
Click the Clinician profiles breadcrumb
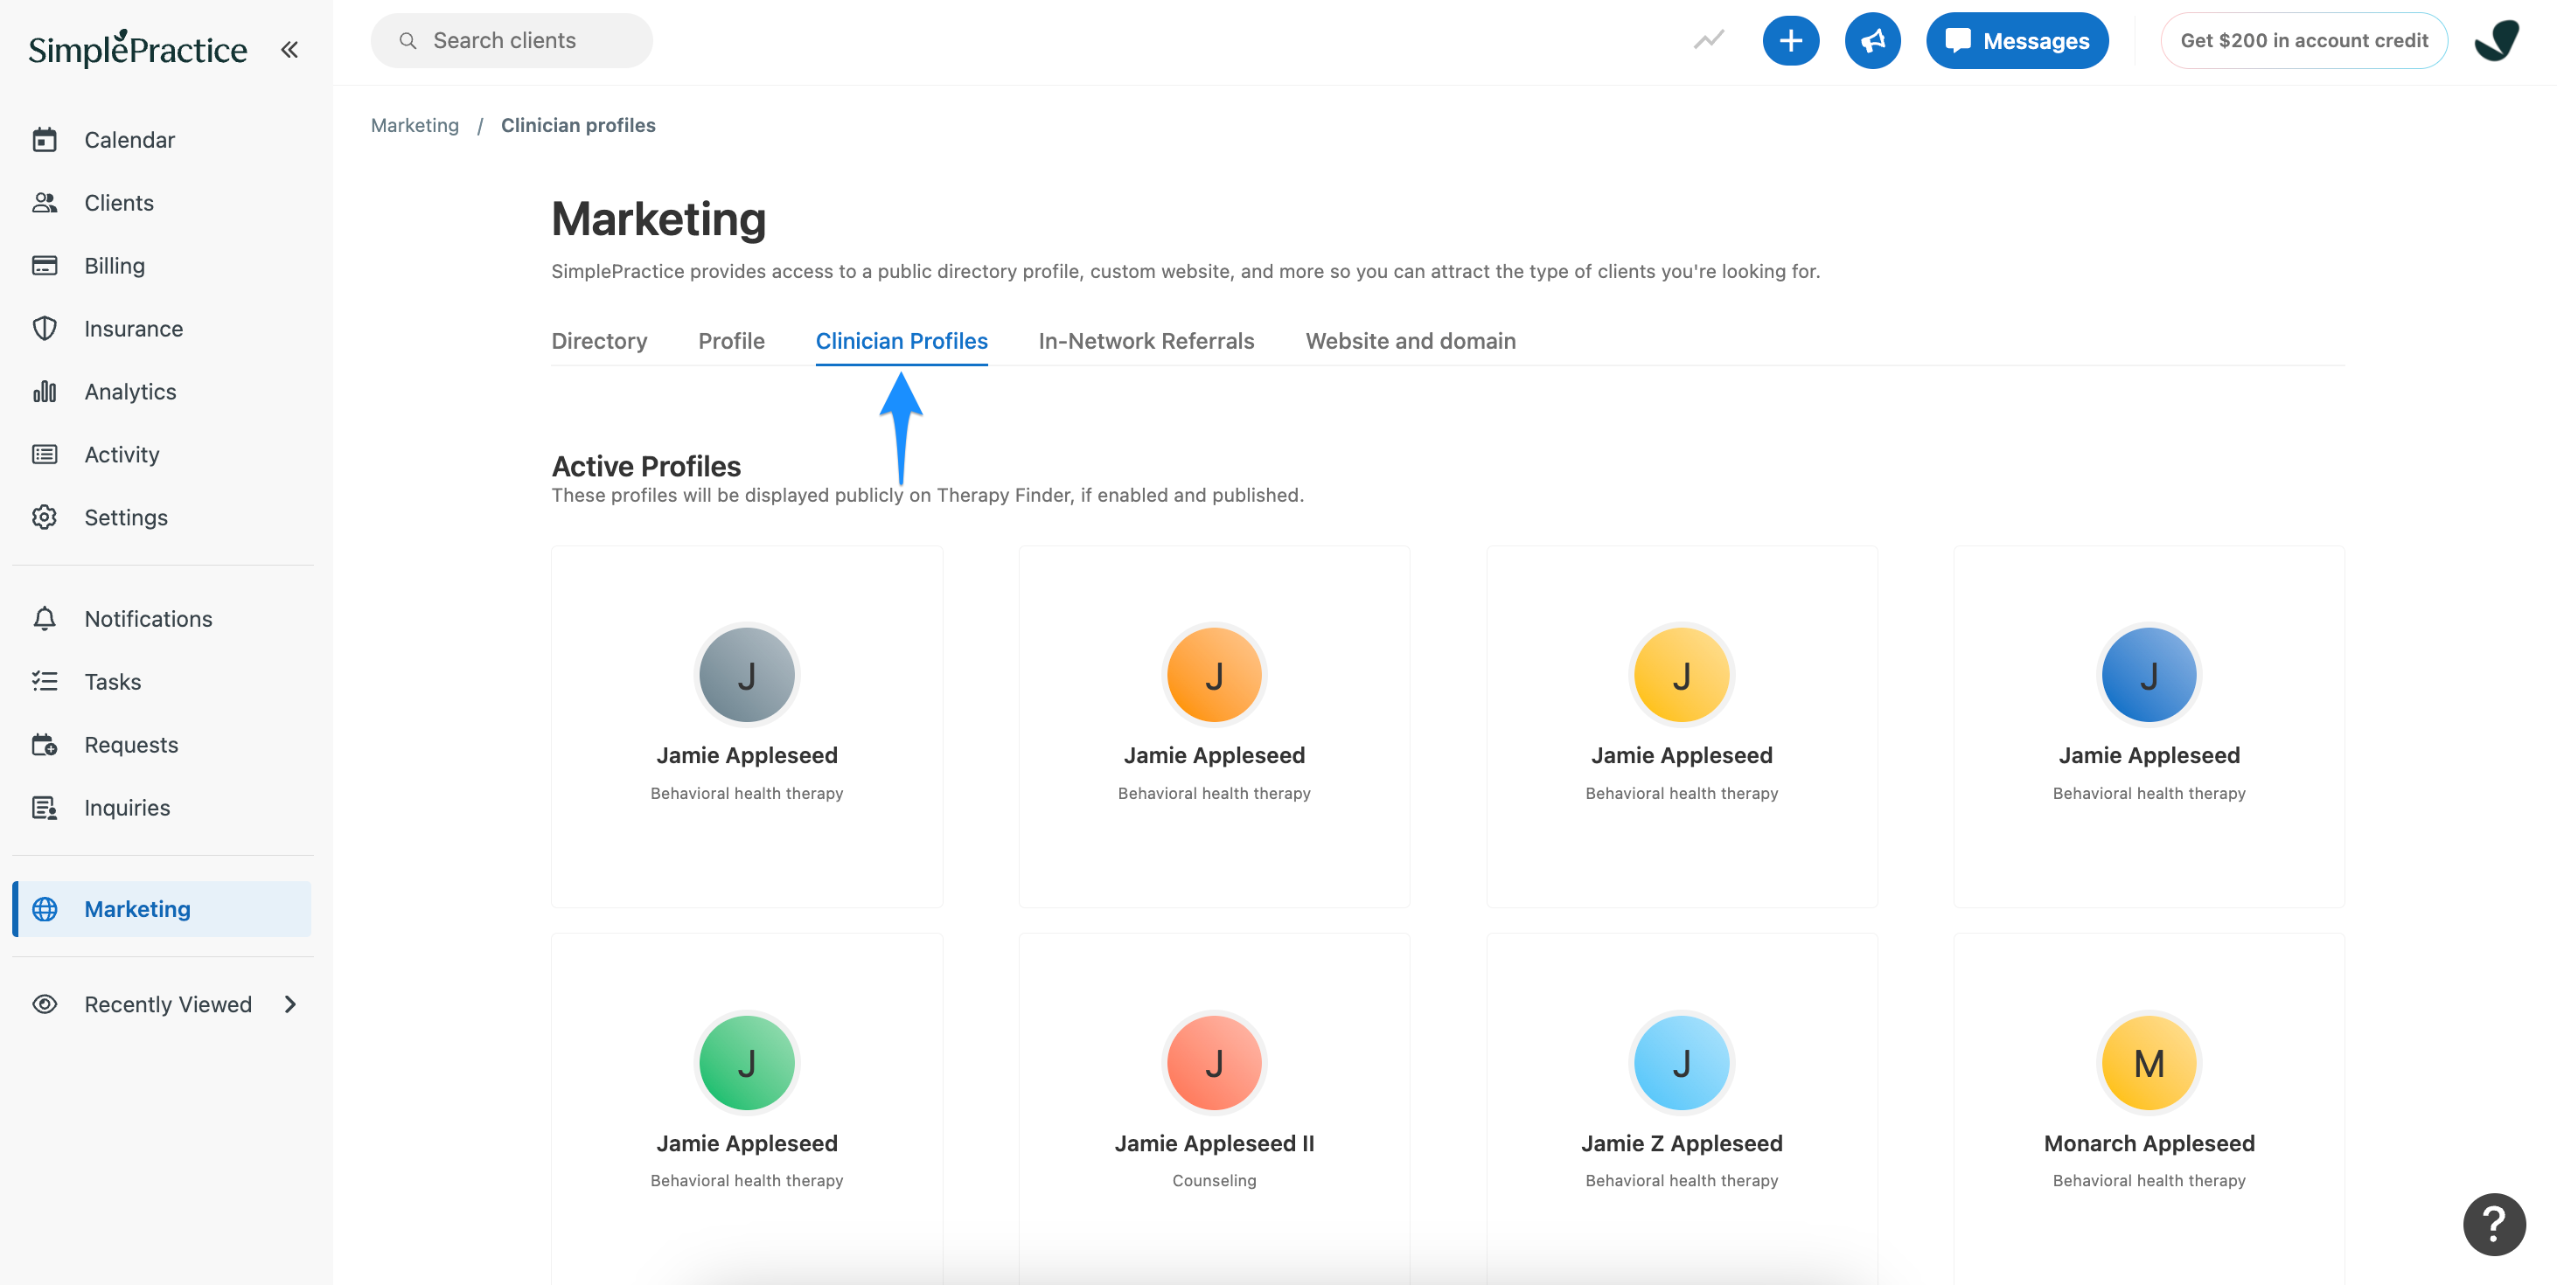tap(578, 125)
